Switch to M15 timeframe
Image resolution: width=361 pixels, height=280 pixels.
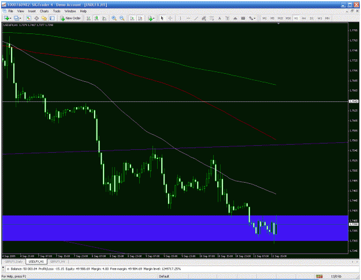[x=280, y=18]
